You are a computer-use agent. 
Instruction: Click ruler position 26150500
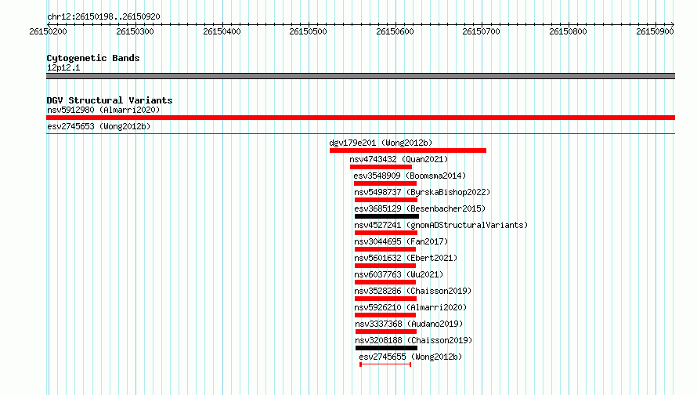point(308,31)
